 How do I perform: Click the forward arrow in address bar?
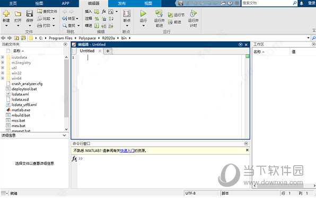pos(10,38)
